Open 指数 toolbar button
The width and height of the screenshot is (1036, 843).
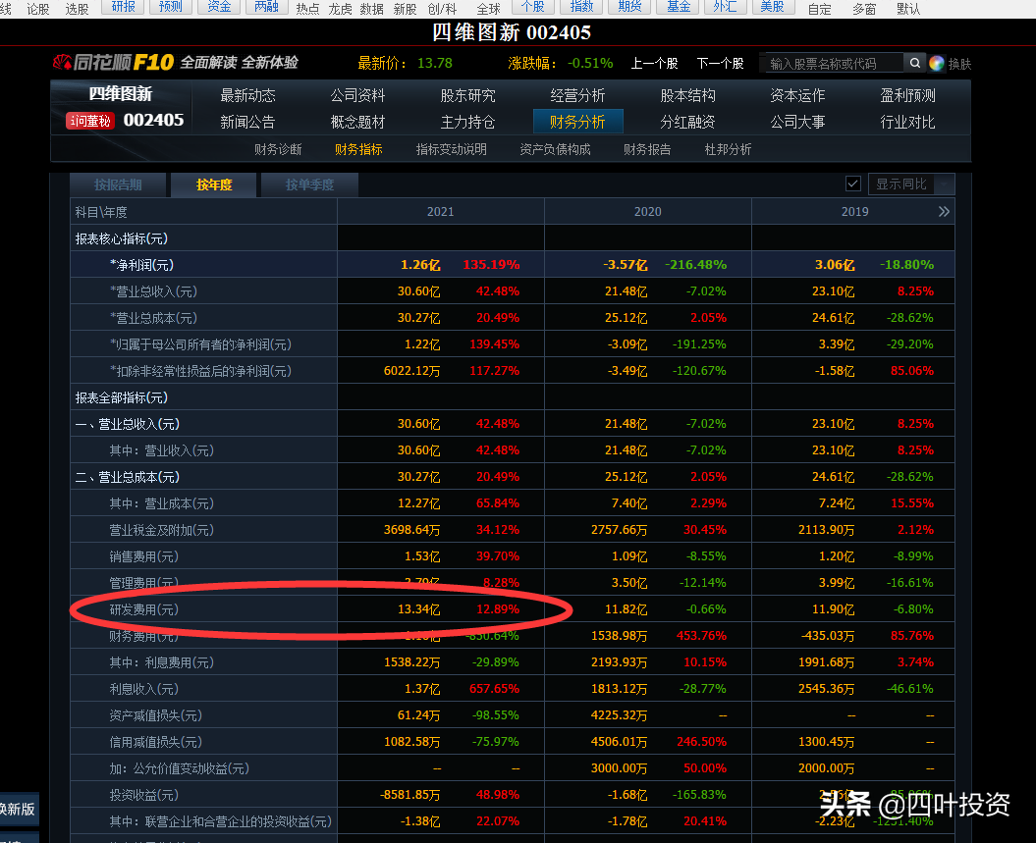tap(581, 7)
